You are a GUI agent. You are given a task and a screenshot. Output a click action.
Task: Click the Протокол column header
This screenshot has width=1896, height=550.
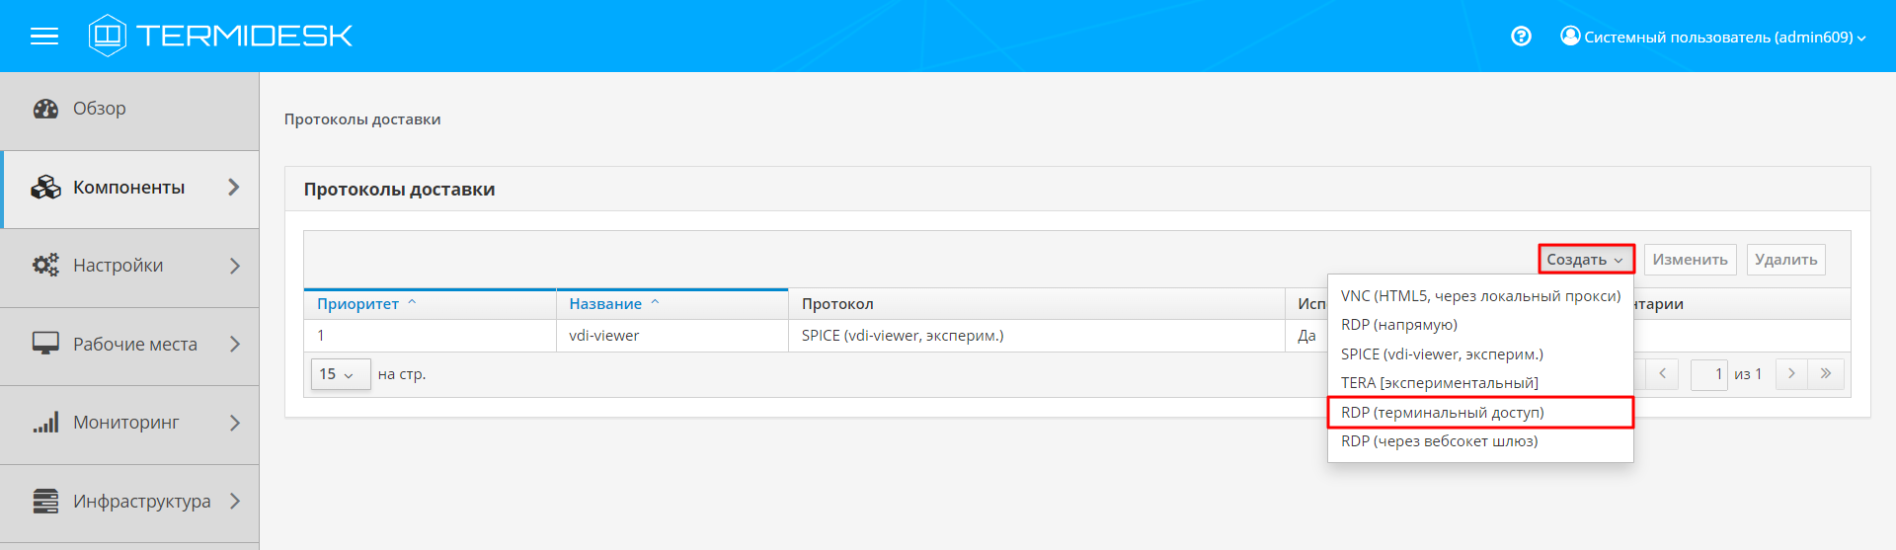(1036, 304)
